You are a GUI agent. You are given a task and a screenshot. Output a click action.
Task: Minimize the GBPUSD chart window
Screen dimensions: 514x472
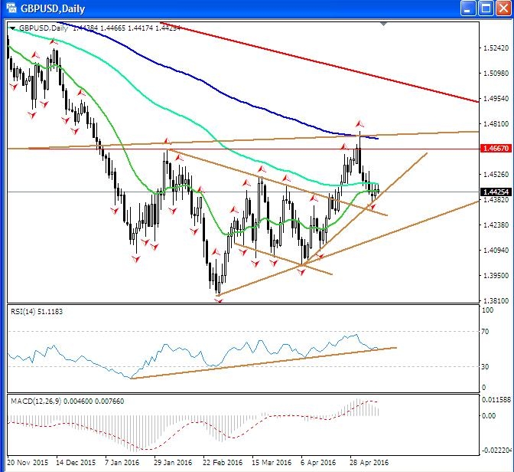coord(468,9)
